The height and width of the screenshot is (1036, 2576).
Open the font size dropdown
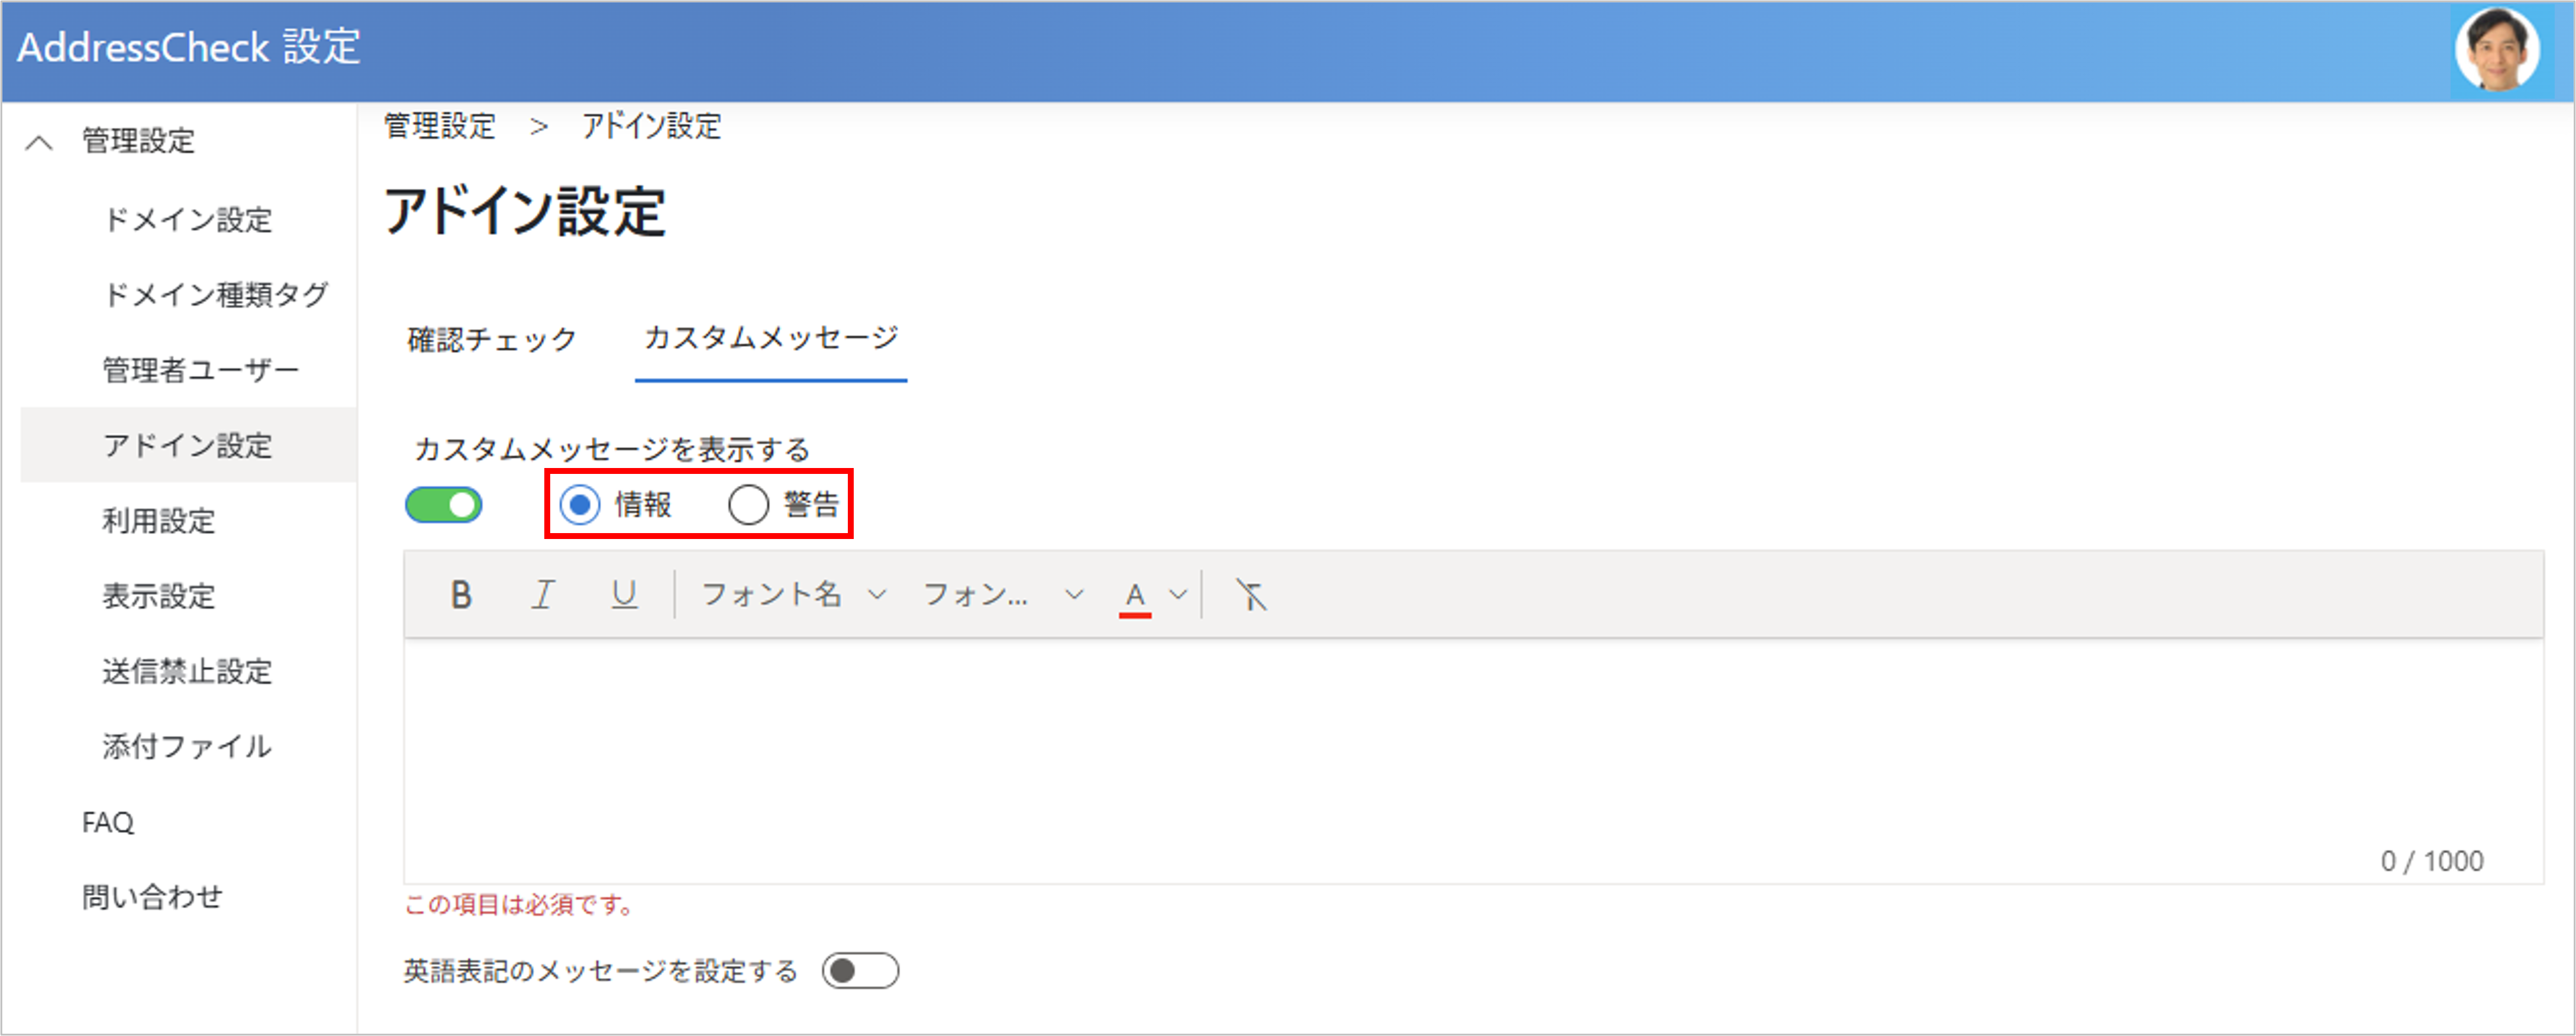1002,595
